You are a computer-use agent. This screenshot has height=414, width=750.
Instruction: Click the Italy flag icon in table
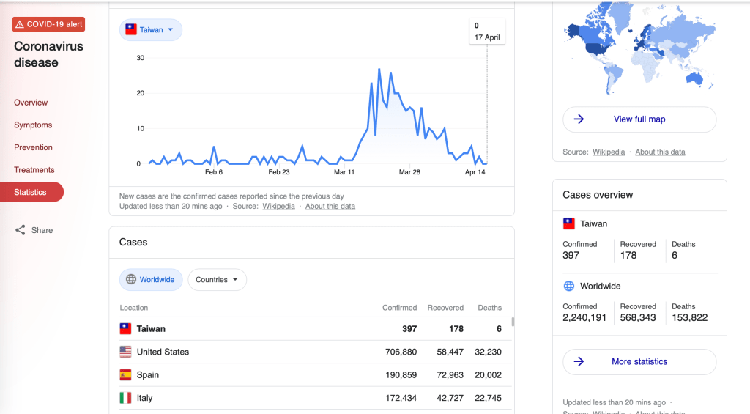pos(126,398)
